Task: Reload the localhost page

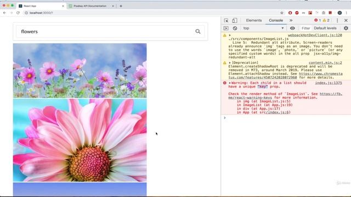Action: (x=18, y=13)
